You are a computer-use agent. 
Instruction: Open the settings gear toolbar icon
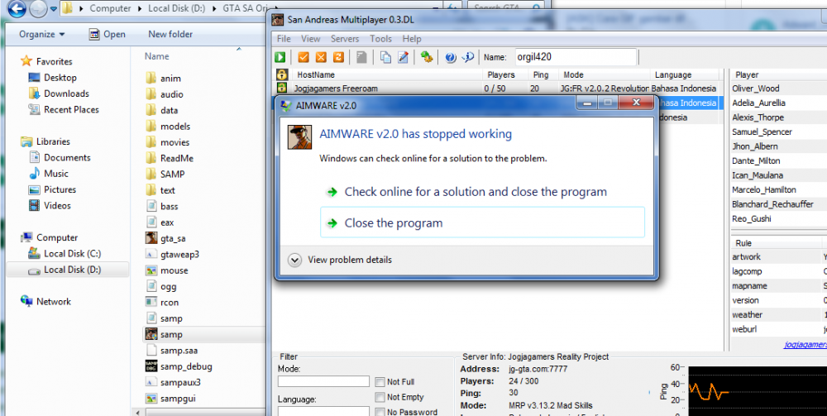click(x=427, y=57)
